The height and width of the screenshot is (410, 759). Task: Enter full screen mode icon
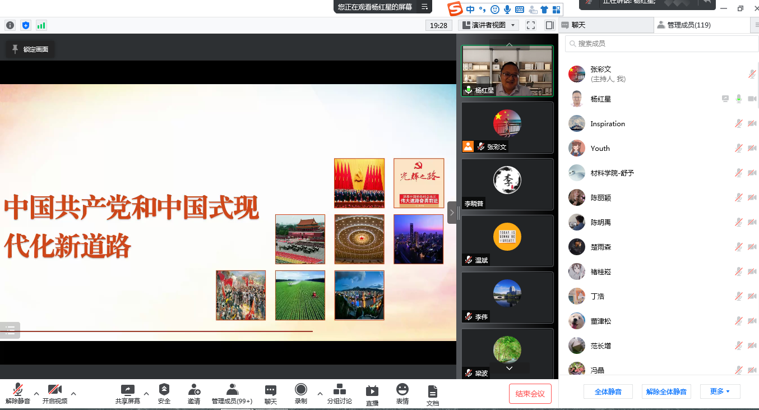click(531, 25)
